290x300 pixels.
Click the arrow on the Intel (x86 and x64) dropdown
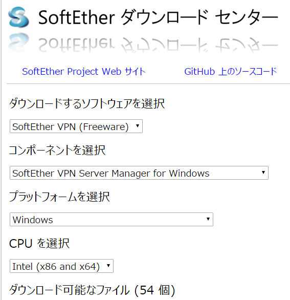pyautogui.click(x=108, y=266)
